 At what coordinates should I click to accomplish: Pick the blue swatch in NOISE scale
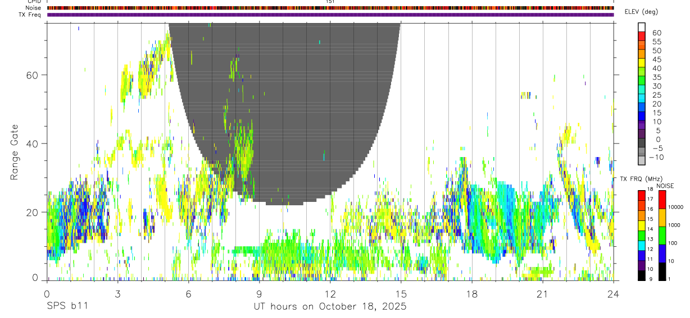(662, 254)
